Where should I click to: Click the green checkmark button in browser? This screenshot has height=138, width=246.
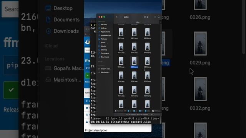pos(87,76)
